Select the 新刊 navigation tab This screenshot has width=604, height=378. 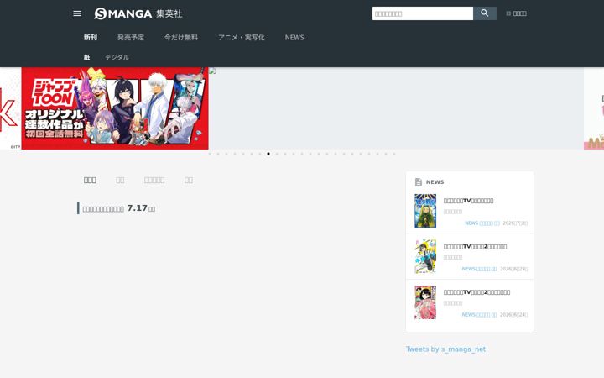(91, 38)
